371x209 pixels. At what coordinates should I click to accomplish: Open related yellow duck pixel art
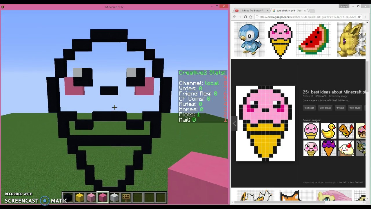(329, 131)
